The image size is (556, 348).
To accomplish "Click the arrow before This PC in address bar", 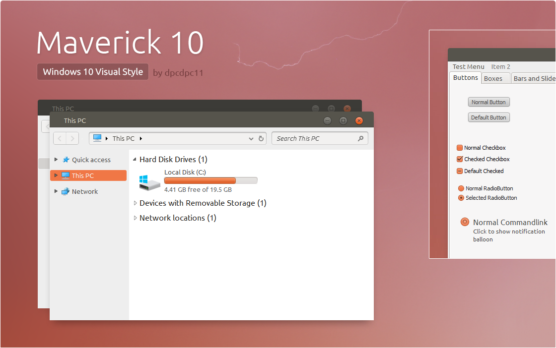I will (106, 138).
